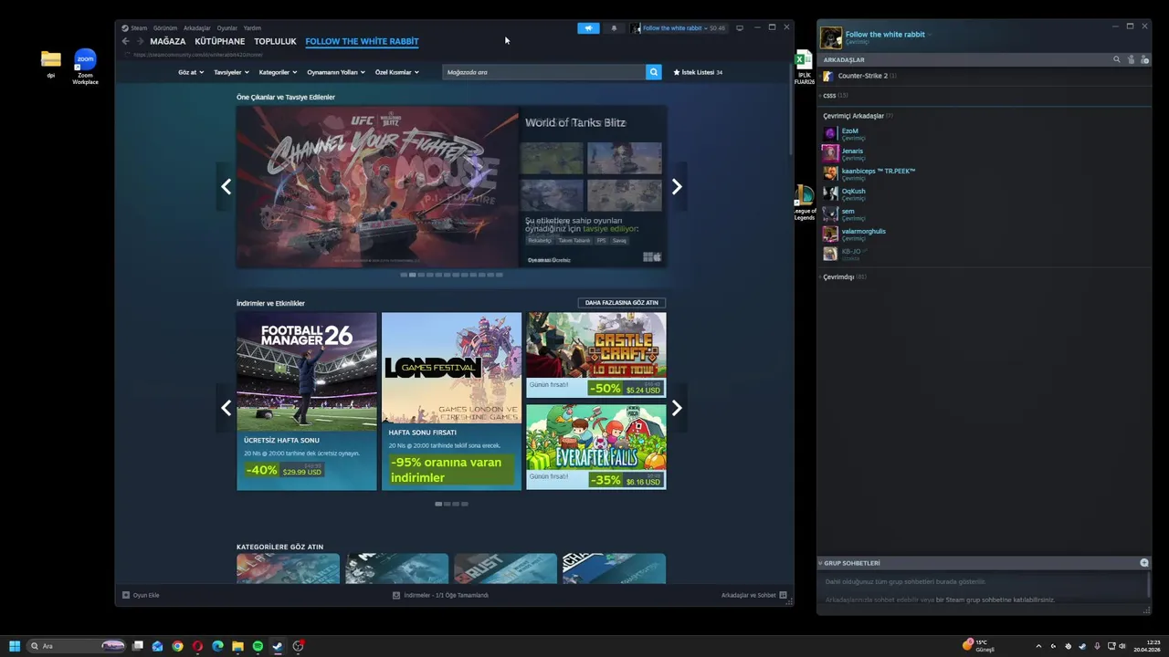Switch to the TOPLULUK tab
The width and height of the screenshot is (1169, 657).
[x=275, y=41]
